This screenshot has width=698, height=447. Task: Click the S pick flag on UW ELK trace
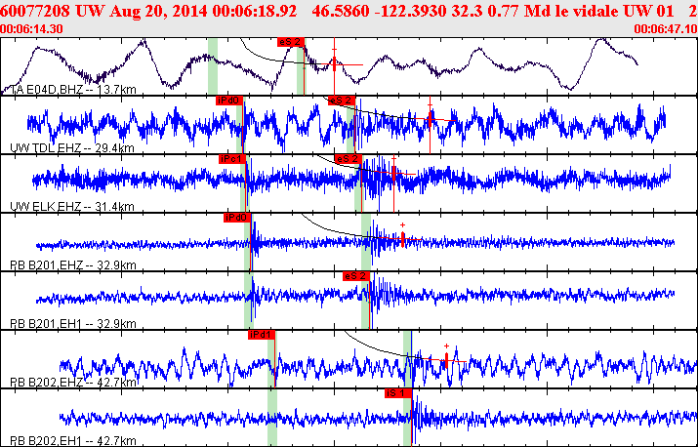pos(349,158)
